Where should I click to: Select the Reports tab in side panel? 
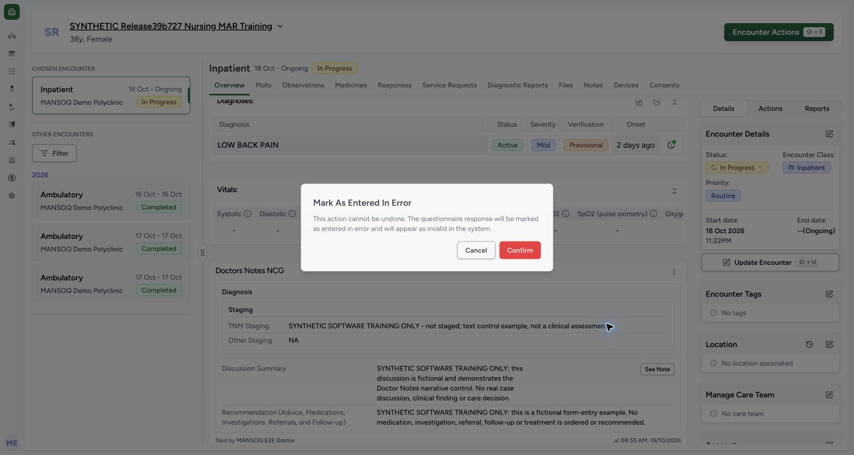[817, 109]
